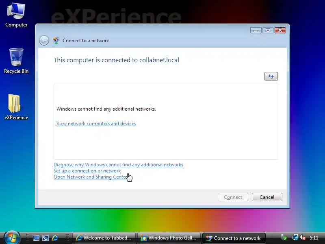
Task: Click Show Desktop quick launch icon
Action: click(36, 238)
